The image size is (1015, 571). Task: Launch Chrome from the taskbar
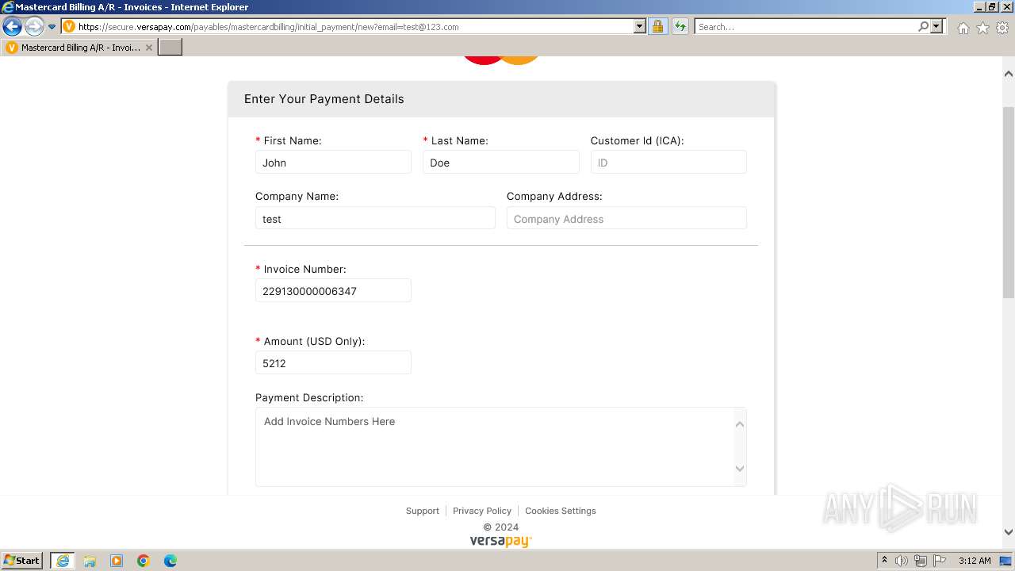[144, 561]
